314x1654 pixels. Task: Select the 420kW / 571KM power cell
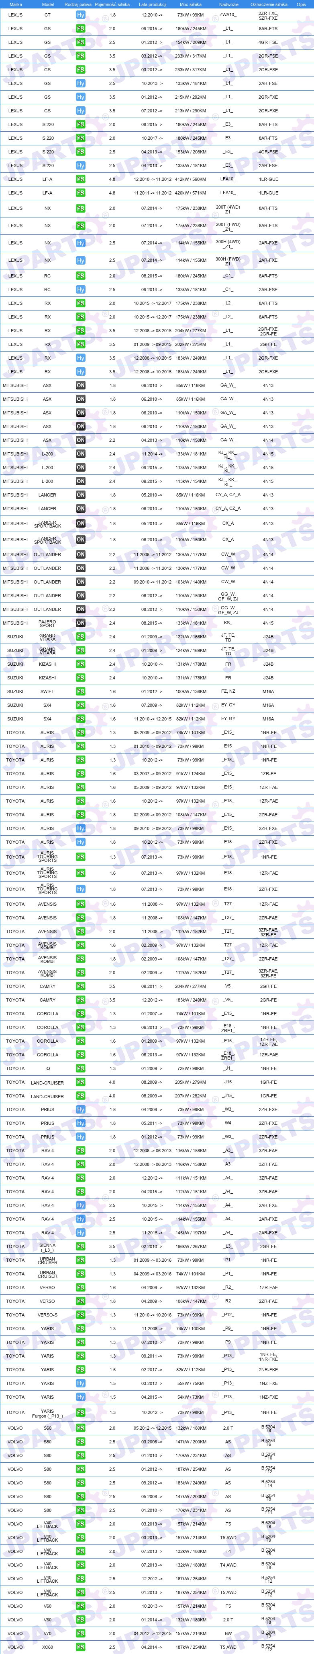point(190,193)
